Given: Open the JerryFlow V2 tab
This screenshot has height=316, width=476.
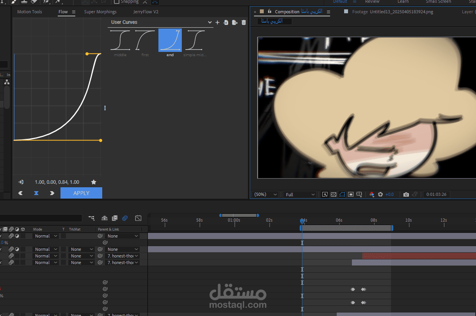Looking at the screenshot, I should coord(146,12).
